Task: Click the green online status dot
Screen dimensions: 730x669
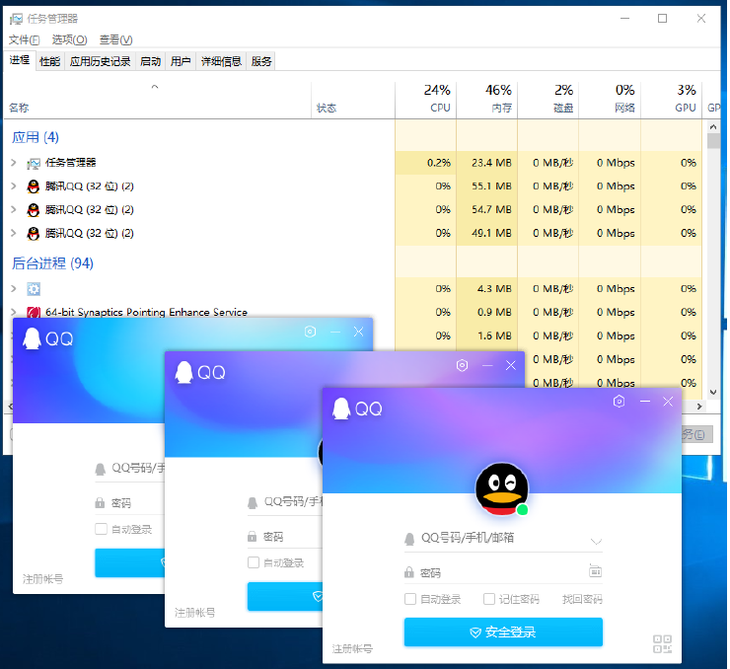Action: [523, 510]
